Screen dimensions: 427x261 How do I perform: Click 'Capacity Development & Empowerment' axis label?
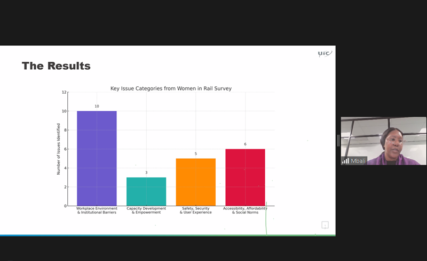pyautogui.click(x=146, y=210)
